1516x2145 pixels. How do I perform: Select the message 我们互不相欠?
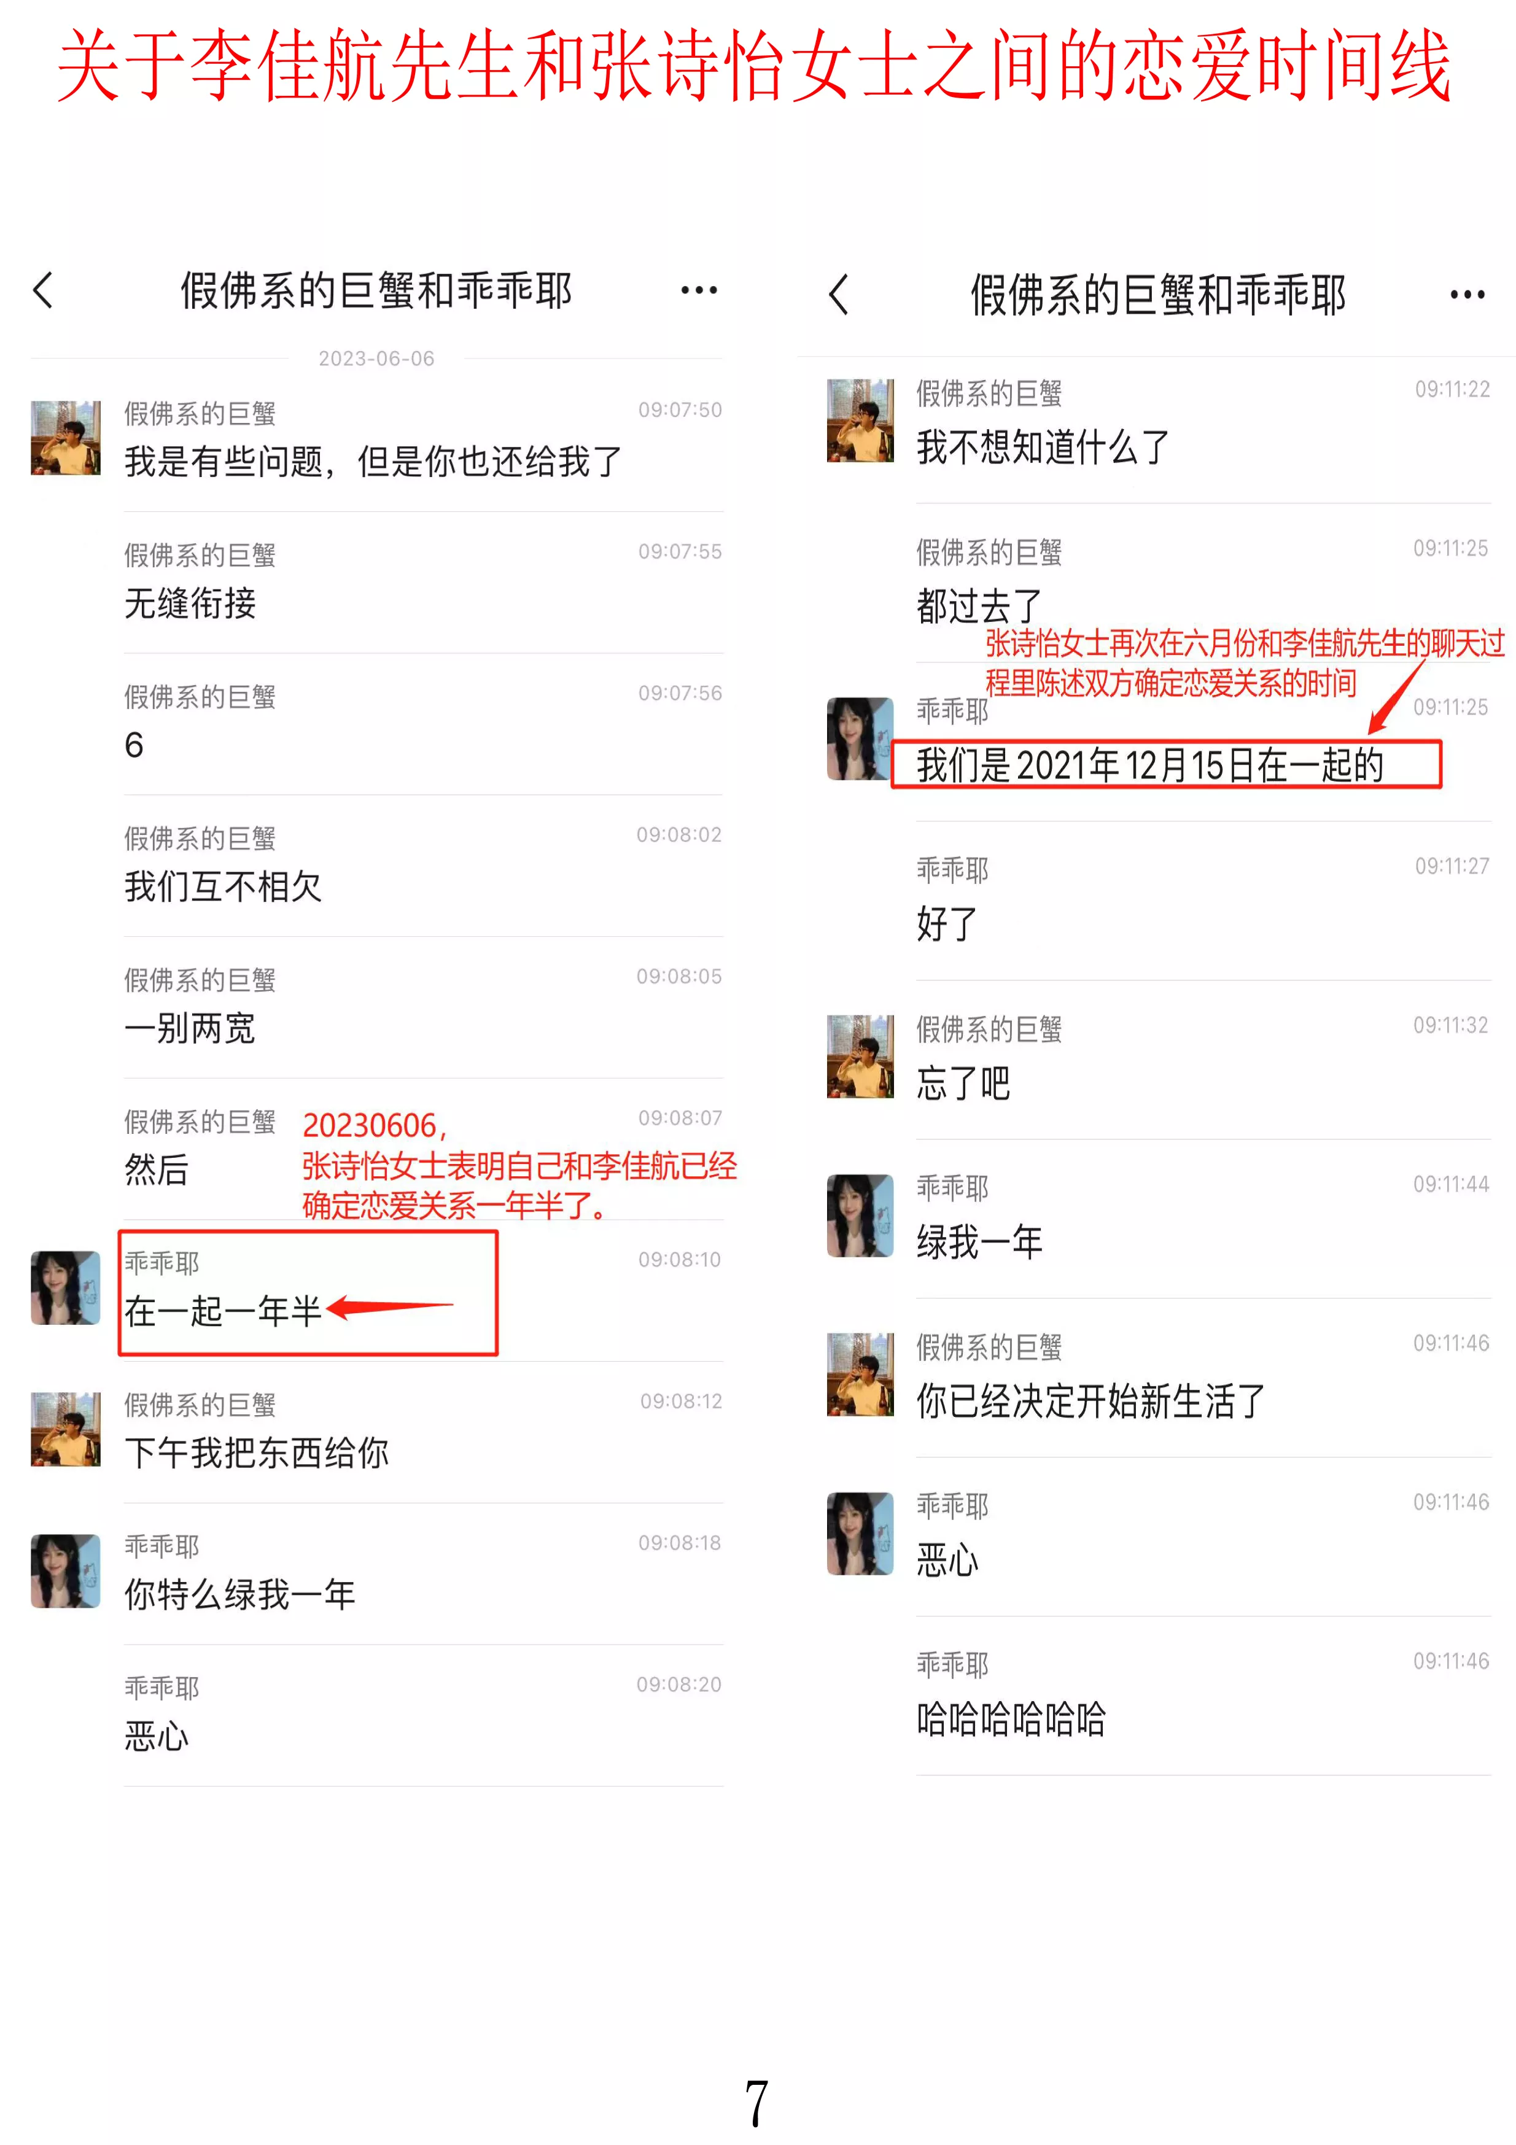(x=224, y=886)
